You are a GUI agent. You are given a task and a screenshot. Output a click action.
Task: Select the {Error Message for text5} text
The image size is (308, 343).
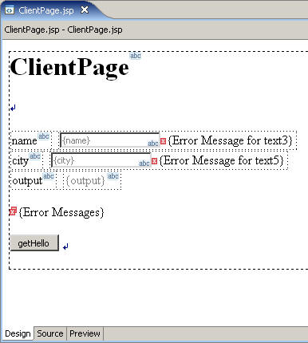point(222,160)
